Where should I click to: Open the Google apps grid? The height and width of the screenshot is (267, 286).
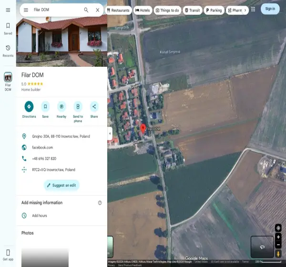tap(253, 9)
